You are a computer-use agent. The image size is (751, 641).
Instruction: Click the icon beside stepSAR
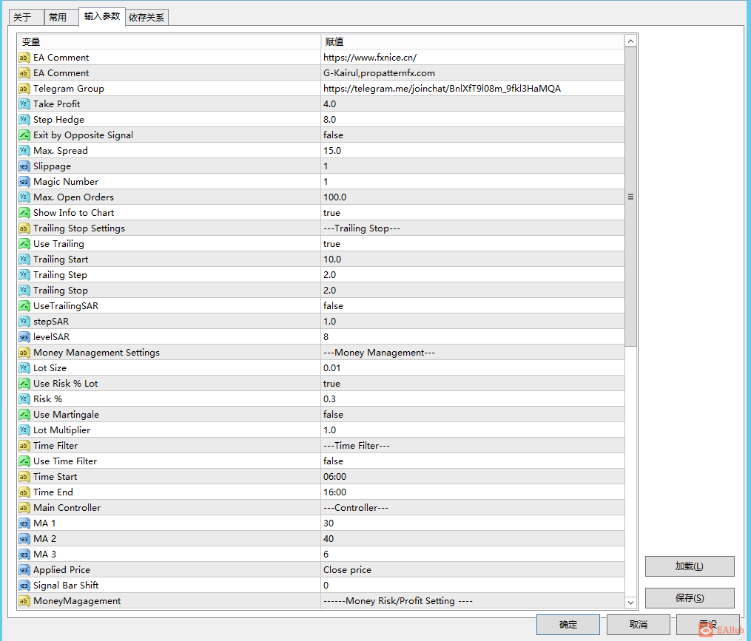(x=24, y=321)
